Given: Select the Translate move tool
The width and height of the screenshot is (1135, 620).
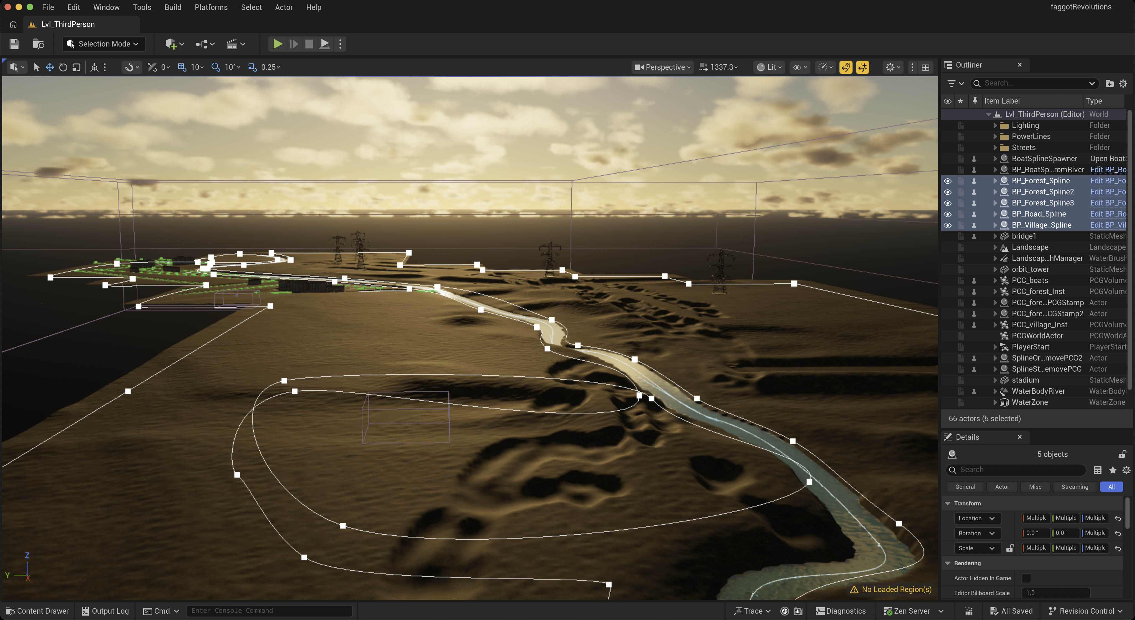Looking at the screenshot, I should tap(50, 67).
